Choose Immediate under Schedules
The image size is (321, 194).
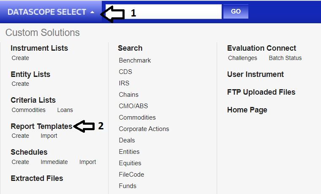point(54,162)
